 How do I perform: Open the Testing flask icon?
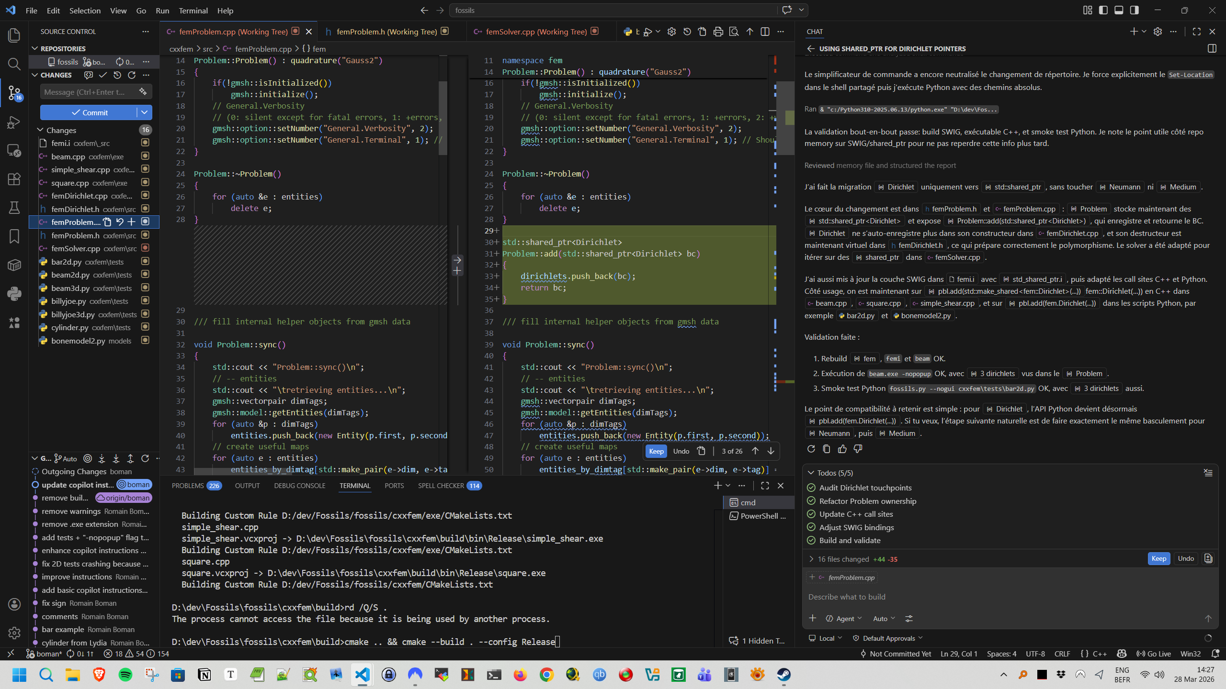[14, 207]
